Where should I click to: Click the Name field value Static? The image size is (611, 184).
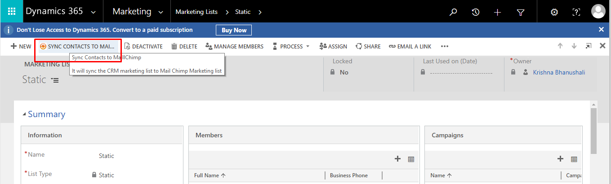107,156
